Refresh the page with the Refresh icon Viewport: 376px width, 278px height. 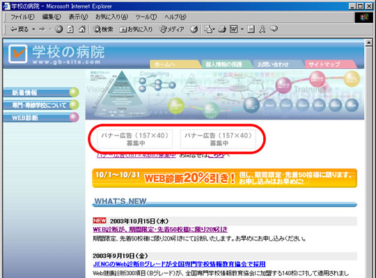tap(70, 29)
